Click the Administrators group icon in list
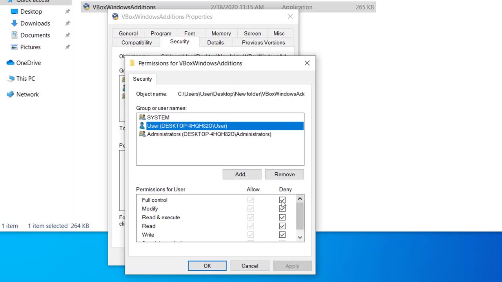 tap(142, 134)
